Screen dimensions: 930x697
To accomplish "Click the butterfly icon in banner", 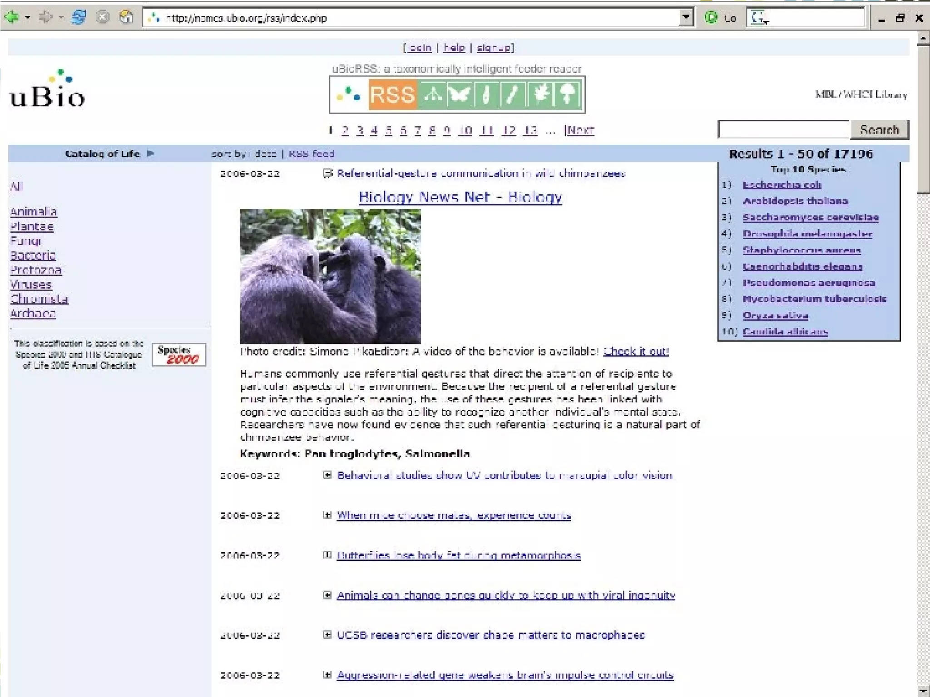I will coord(459,95).
